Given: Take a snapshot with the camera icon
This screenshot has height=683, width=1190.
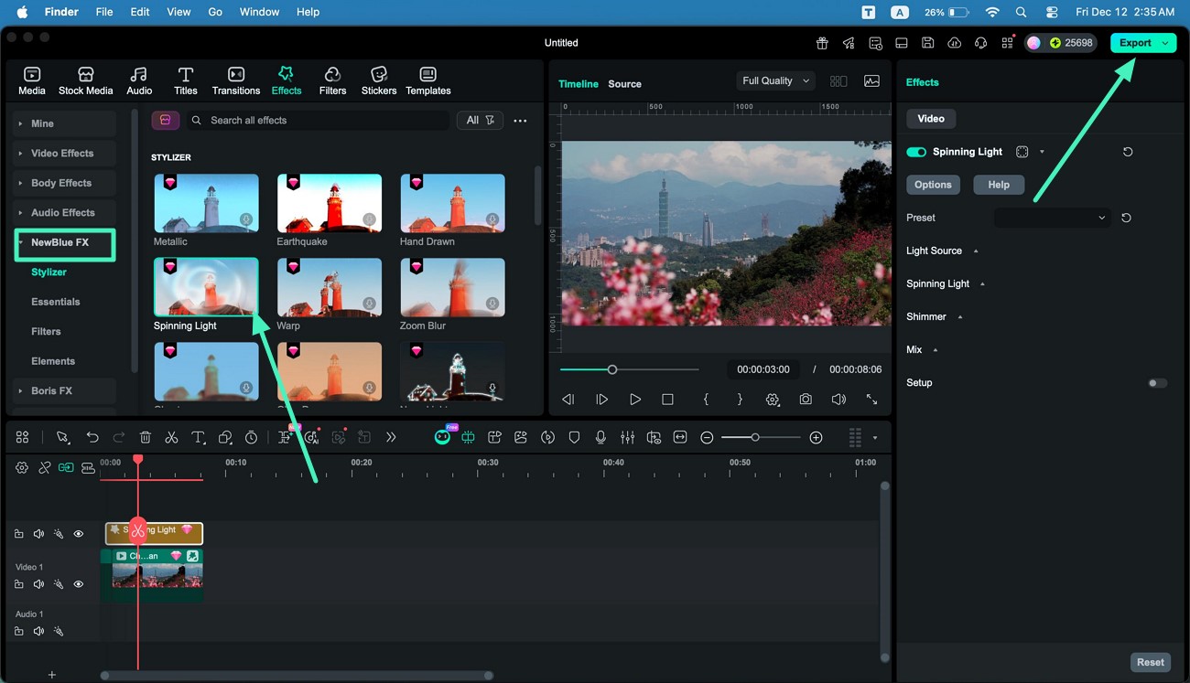Looking at the screenshot, I should coord(806,400).
